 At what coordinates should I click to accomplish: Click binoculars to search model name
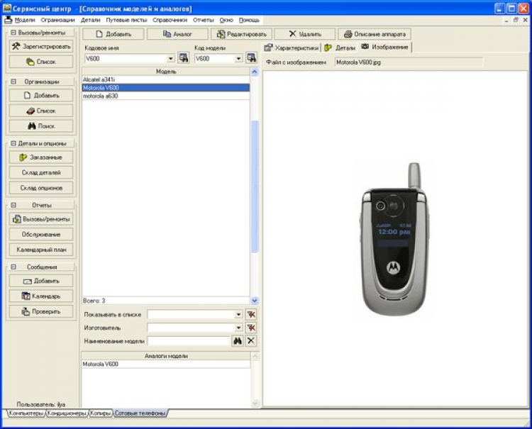(x=238, y=341)
